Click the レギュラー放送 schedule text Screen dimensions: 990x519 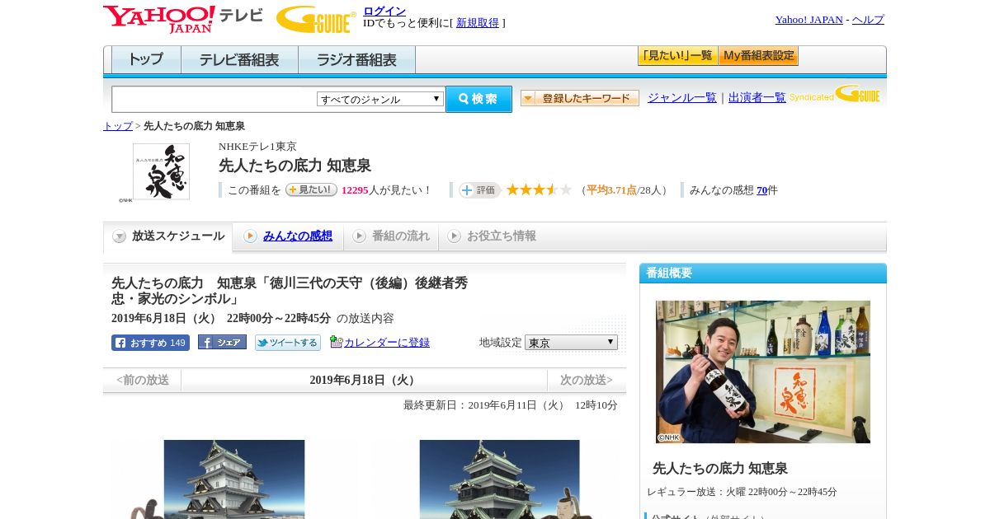click(742, 492)
